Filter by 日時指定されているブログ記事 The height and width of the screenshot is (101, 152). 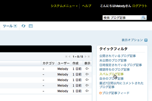120,65
